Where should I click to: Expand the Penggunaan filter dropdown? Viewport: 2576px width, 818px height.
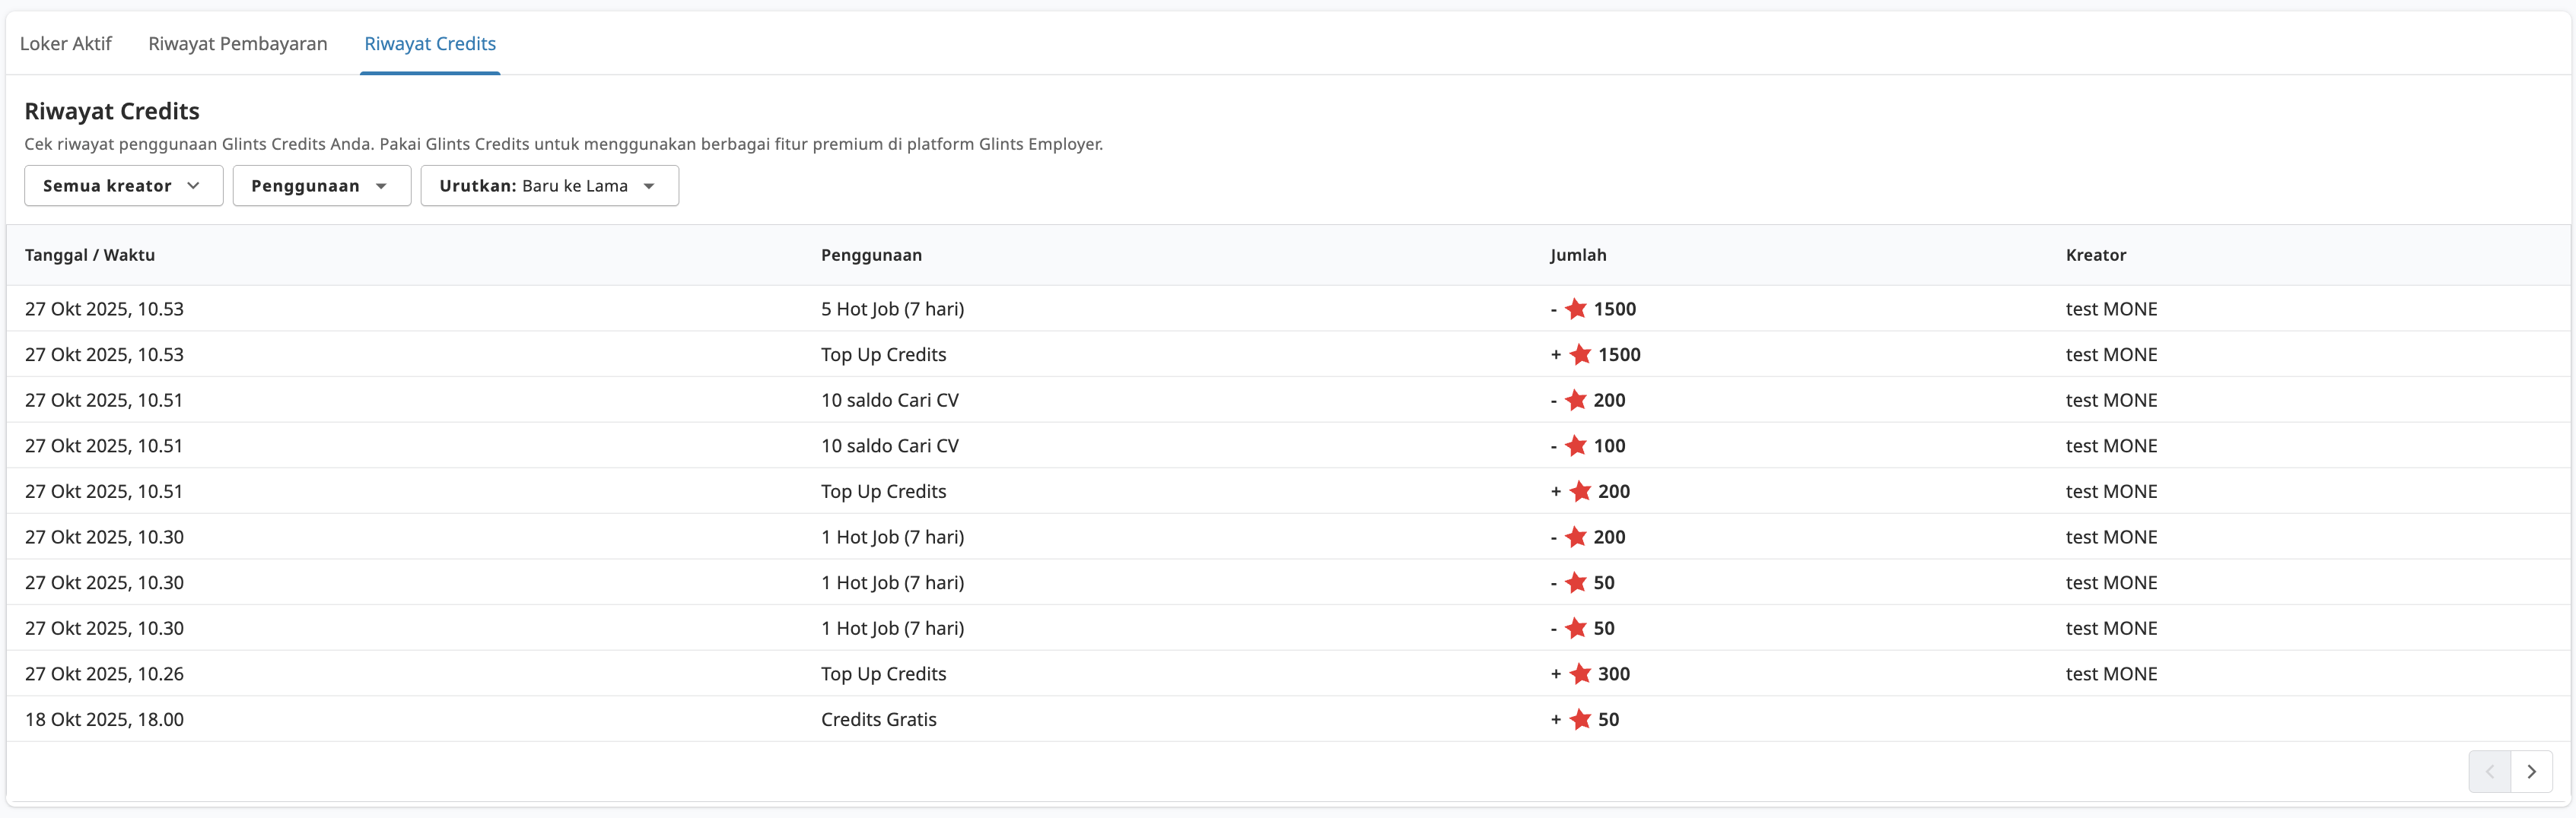tap(320, 185)
